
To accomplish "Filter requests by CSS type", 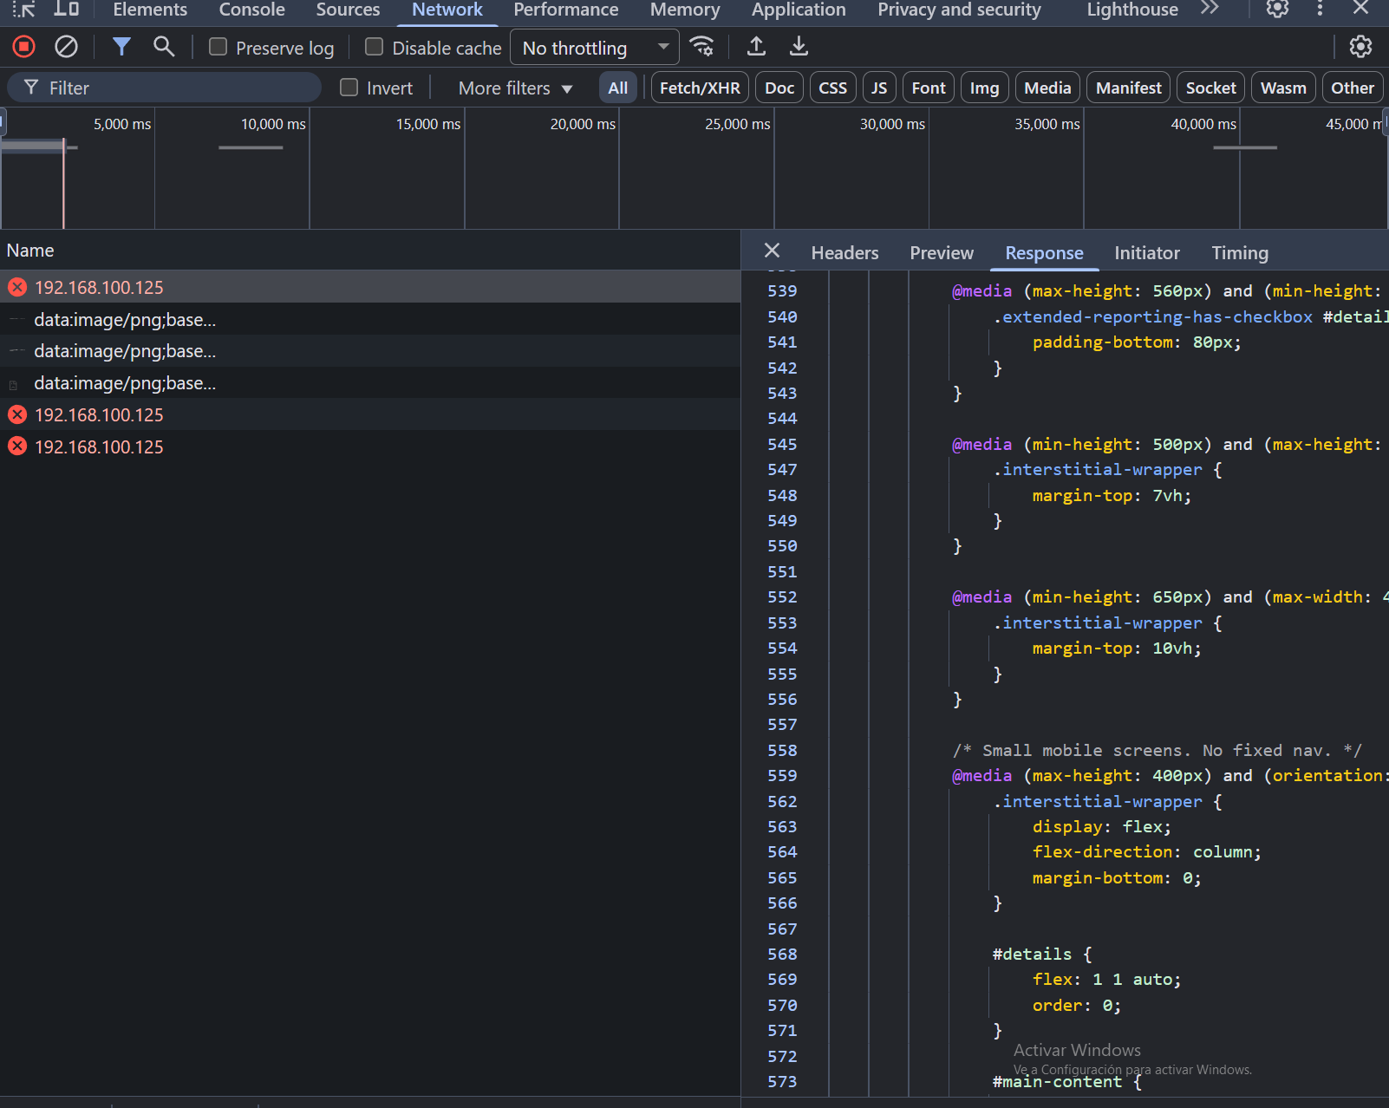I will (x=832, y=88).
